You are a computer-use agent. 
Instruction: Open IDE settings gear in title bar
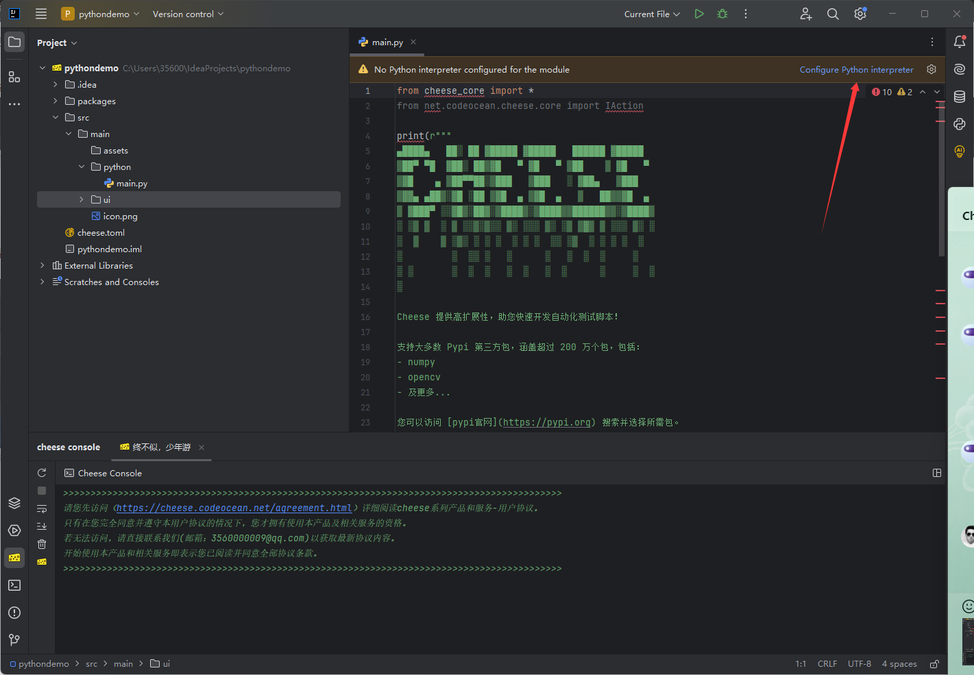coord(860,14)
